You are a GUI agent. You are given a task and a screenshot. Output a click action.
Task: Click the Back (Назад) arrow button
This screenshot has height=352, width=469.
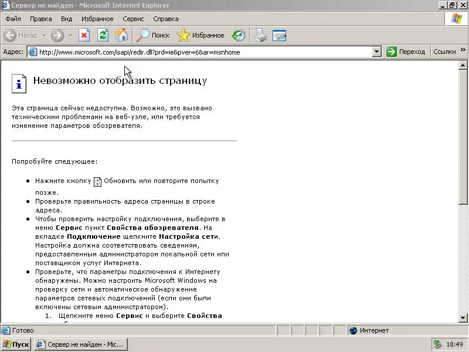21,35
